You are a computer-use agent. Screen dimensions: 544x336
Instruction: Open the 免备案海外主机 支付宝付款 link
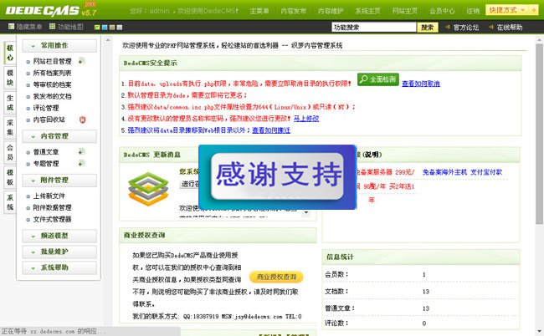coord(462,172)
